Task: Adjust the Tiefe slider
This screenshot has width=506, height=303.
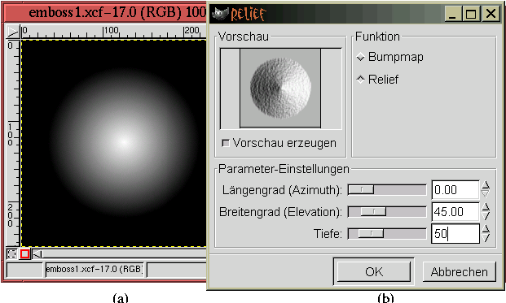Action: point(387,233)
